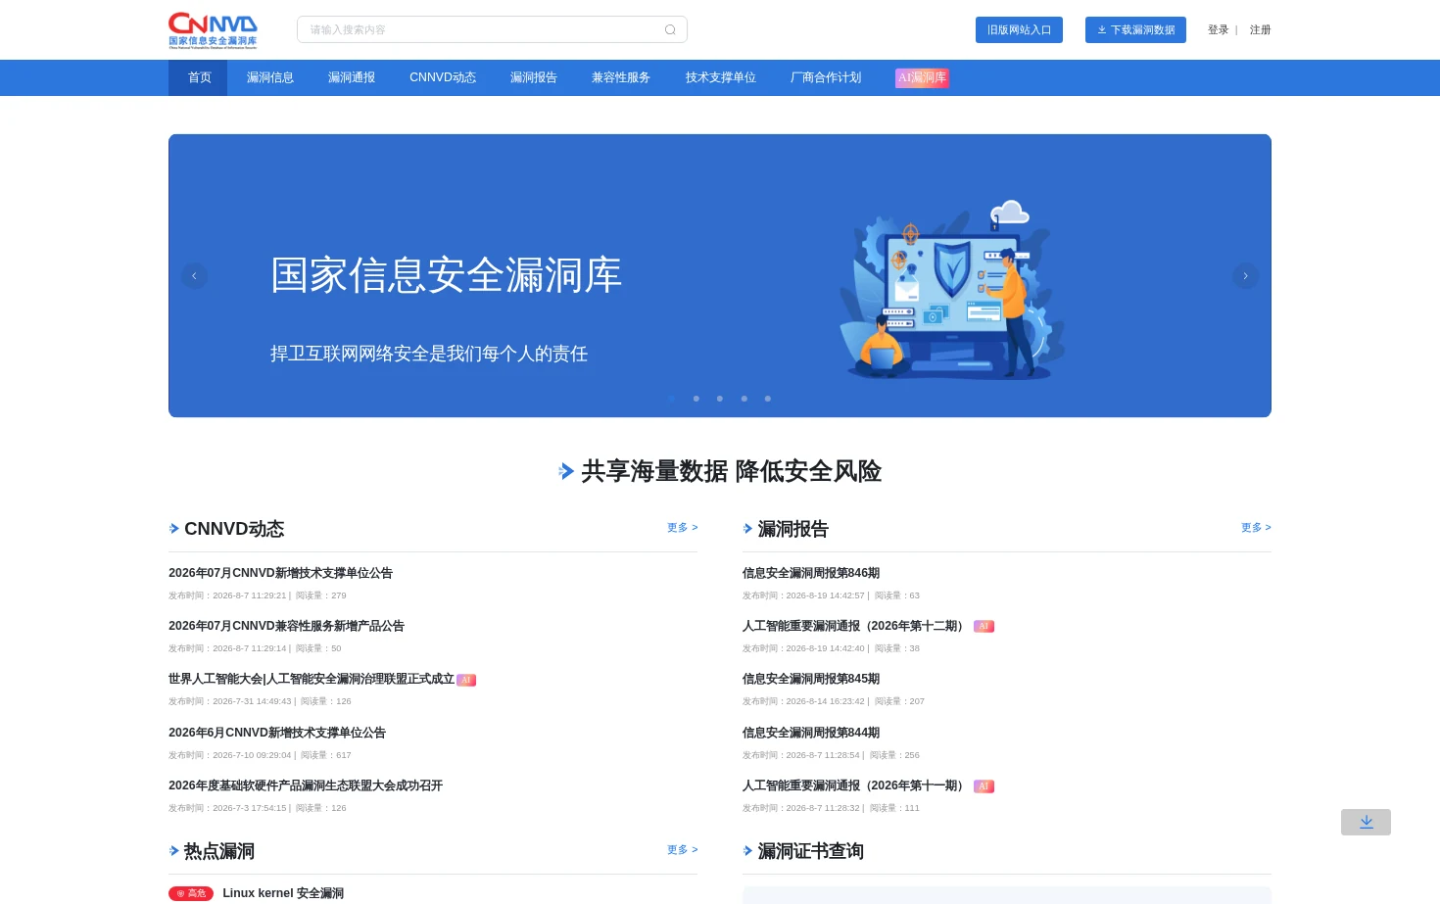Click arrow icon beside 漏洞证书查询 heading
Screen dimensions: 1440x904
(x=748, y=851)
